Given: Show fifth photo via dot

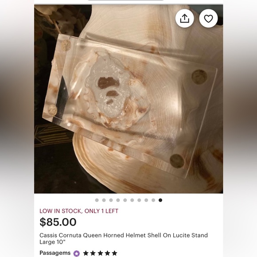Looking at the screenshot, I should 125,200.
